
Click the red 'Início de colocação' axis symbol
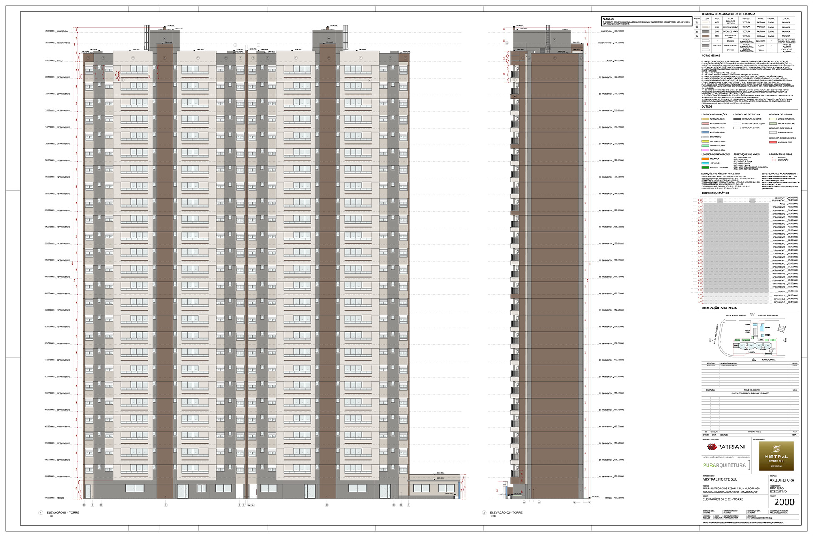pos(773,159)
